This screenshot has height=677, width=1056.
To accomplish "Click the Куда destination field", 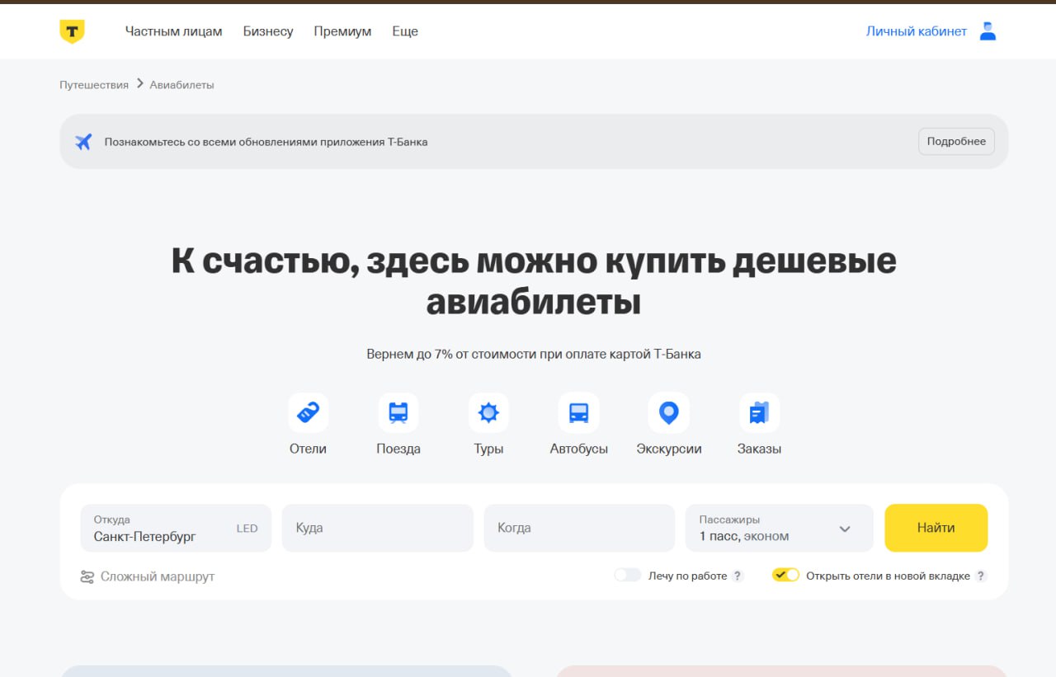I will click(x=378, y=528).
